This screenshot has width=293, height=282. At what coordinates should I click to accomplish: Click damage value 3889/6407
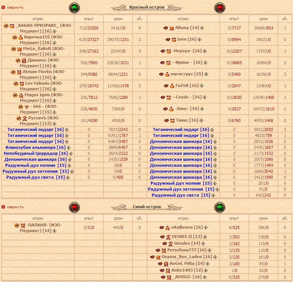tap(118, 147)
